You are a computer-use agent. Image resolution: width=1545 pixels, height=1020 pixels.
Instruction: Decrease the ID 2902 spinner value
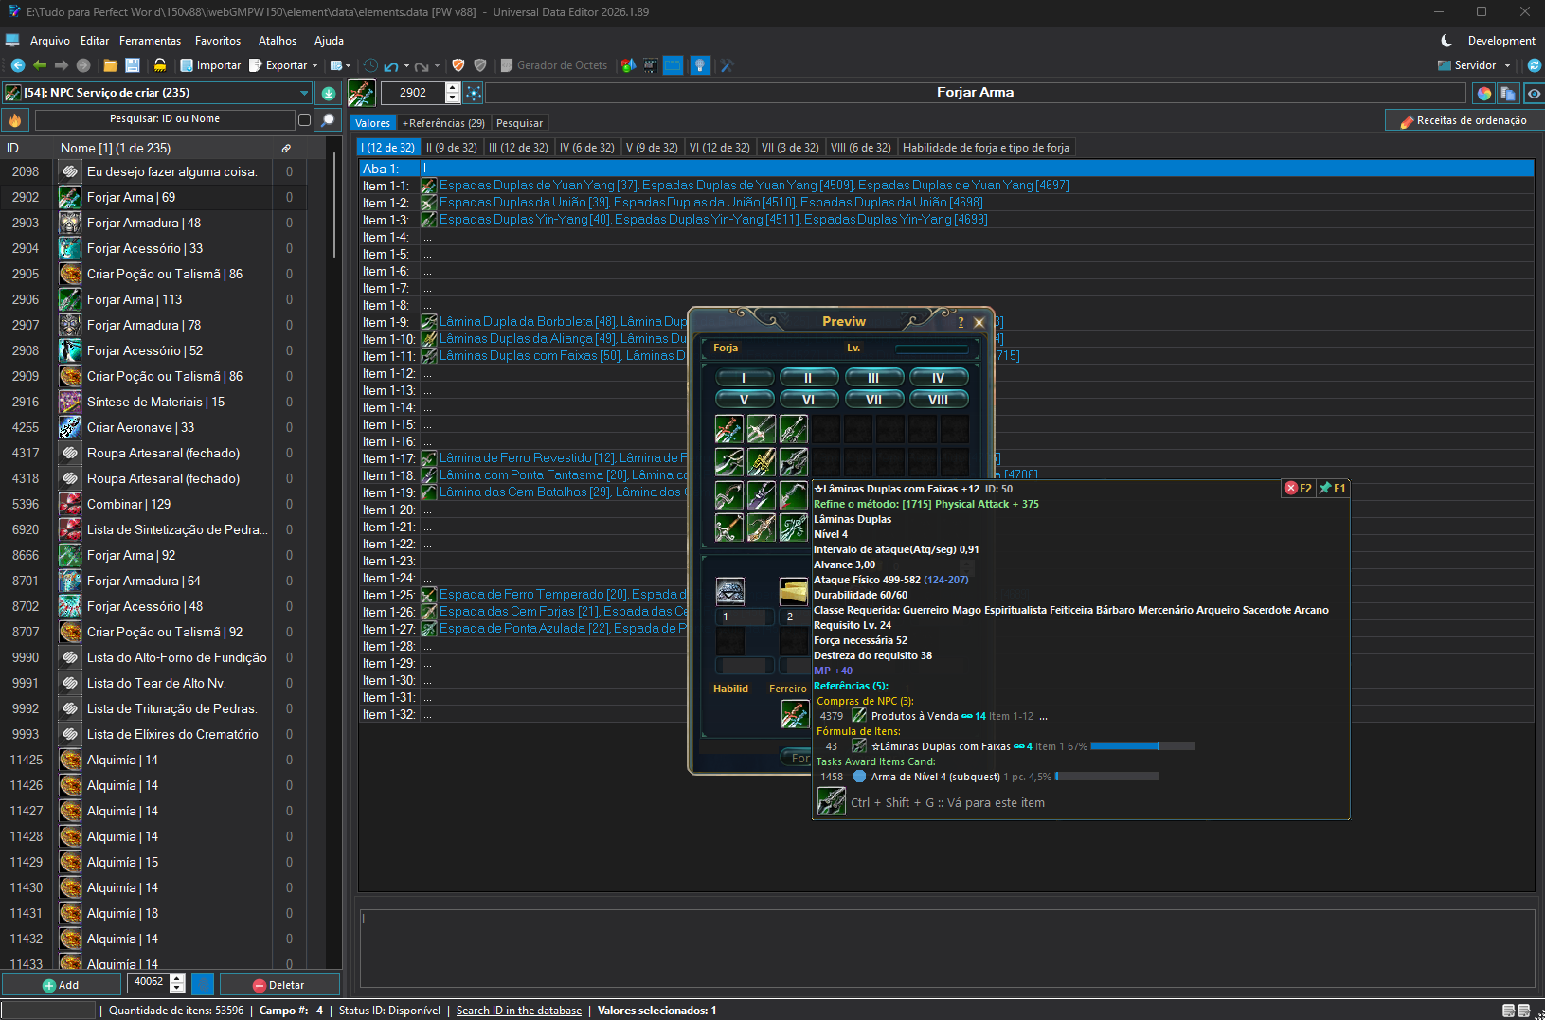coord(453,98)
